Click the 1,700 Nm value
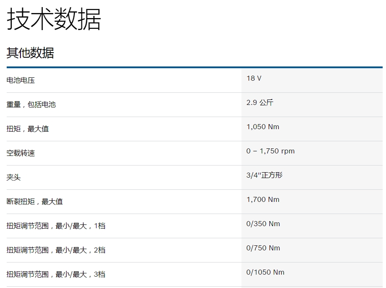 pos(262,199)
